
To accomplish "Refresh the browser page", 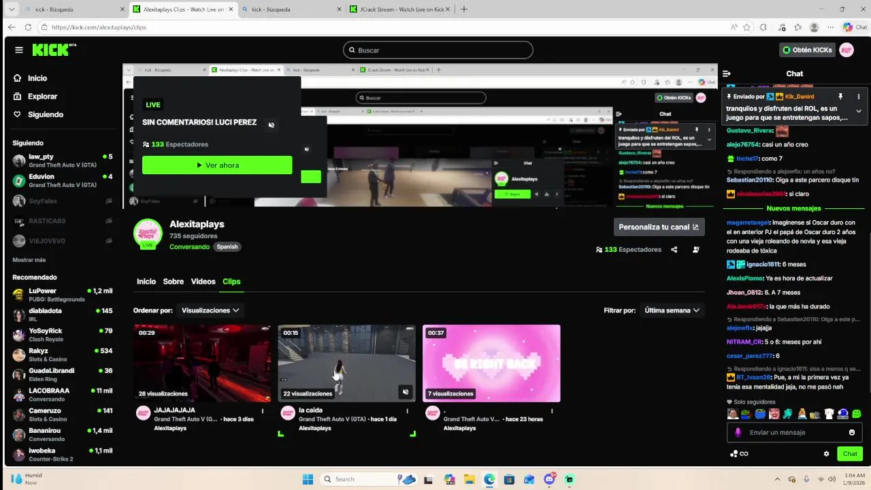I will coord(28,27).
